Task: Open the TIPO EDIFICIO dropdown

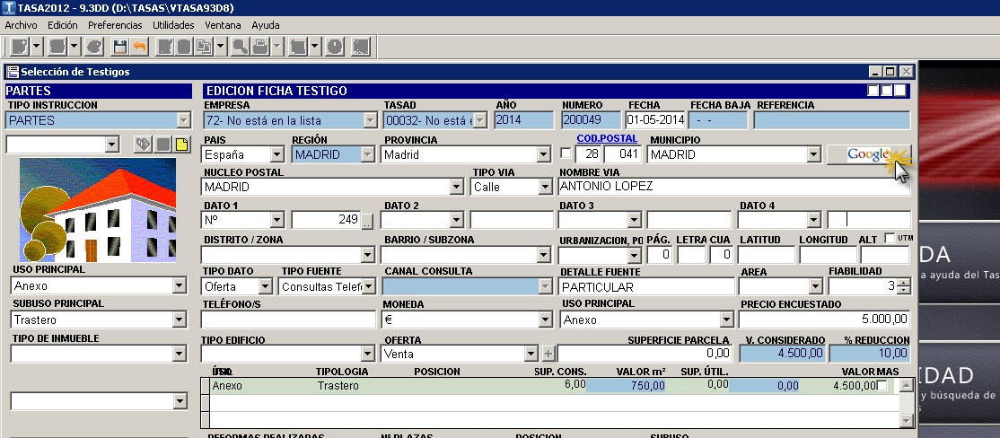Action: click(368, 354)
